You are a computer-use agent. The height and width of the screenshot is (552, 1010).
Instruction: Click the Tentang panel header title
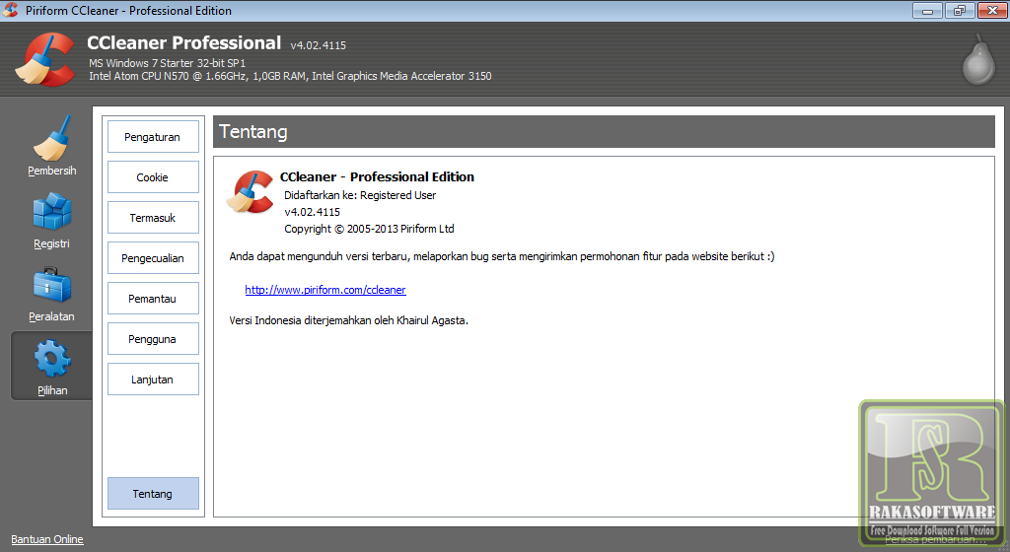[253, 132]
